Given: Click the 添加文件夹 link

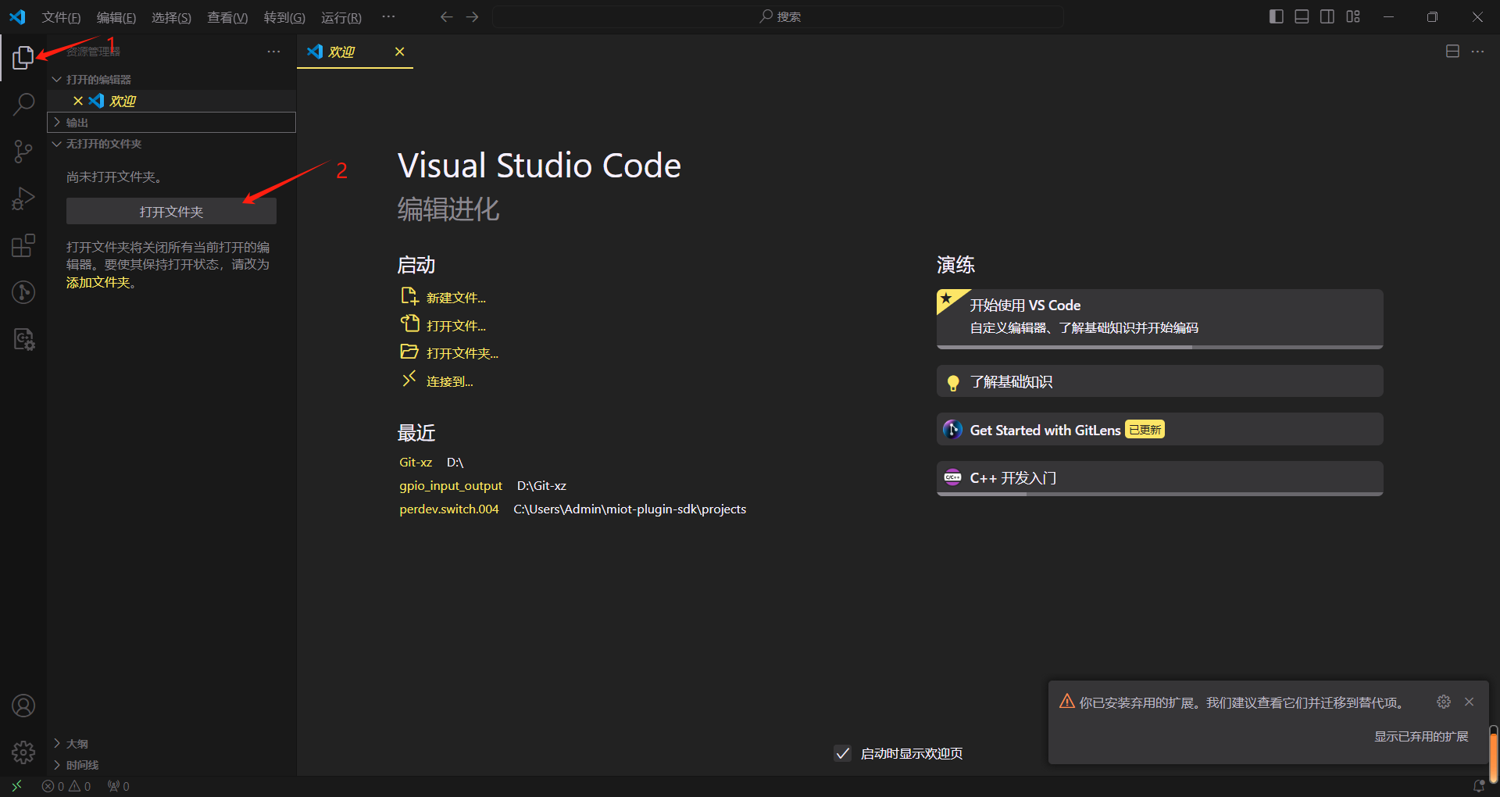Looking at the screenshot, I should tap(98, 282).
